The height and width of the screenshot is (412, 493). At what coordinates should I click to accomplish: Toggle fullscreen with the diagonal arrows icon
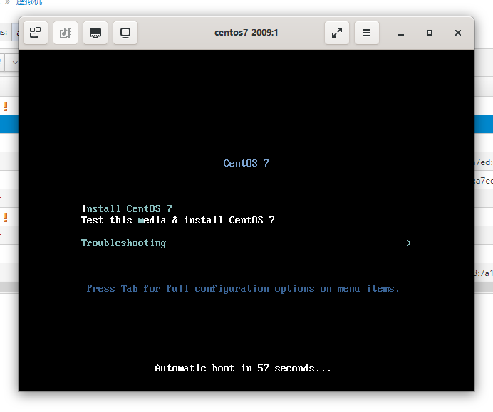pos(337,33)
